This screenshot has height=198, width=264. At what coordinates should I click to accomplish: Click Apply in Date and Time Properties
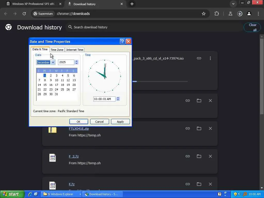click(x=120, y=122)
